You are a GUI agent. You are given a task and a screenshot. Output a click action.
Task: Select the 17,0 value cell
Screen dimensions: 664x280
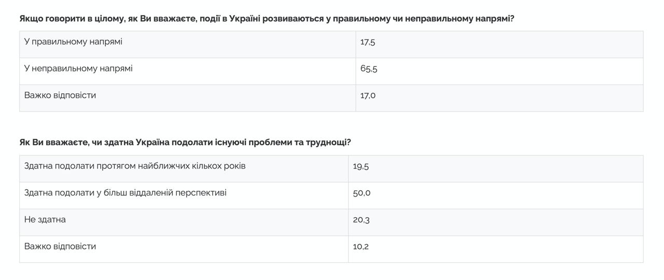368,96
